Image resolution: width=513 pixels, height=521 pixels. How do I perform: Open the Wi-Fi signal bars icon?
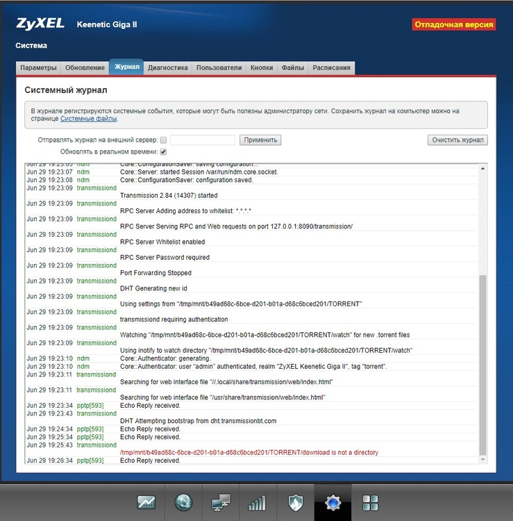pyautogui.click(x=257, y=502)
